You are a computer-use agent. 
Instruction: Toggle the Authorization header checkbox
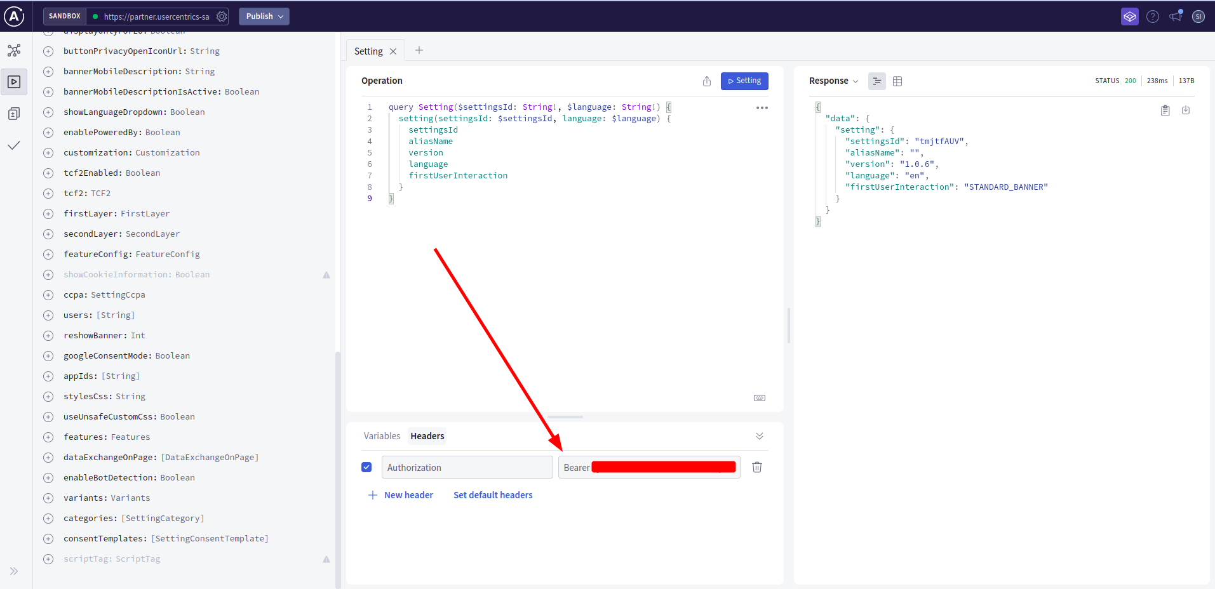[x=366, y=467]
